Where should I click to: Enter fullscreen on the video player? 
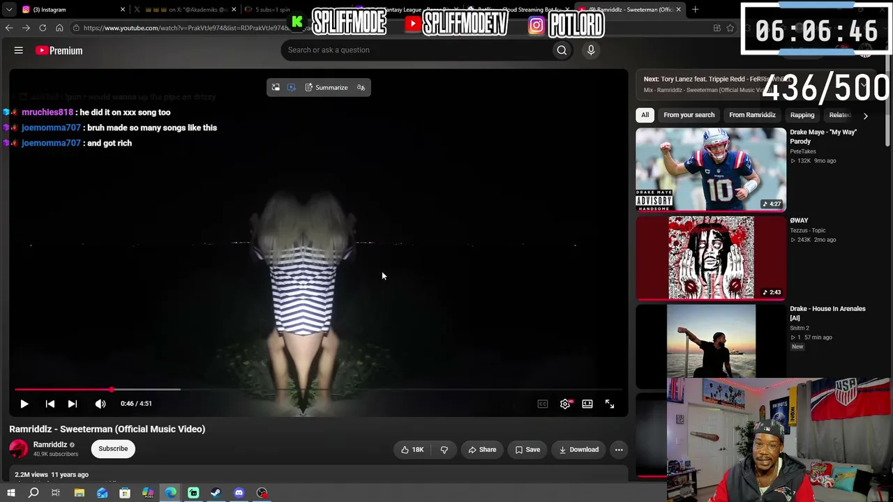coord(610,404)
